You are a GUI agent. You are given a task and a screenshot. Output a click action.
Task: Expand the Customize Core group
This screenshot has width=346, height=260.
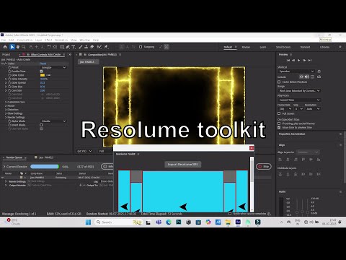[6, 102]
